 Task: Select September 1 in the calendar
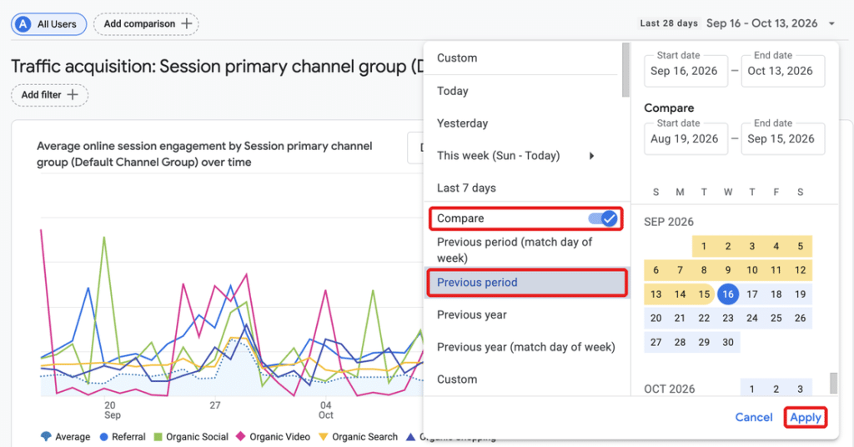(704, 246)
